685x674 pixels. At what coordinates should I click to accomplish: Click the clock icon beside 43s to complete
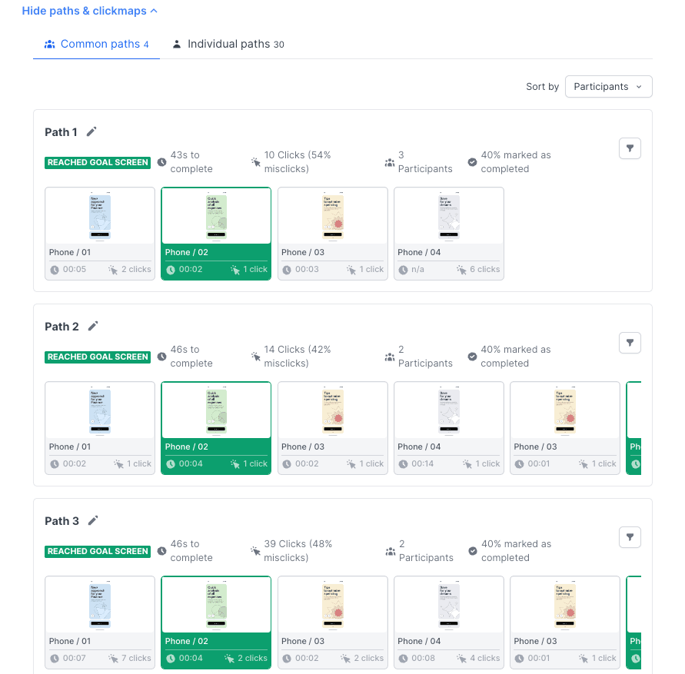pos(161,162)
